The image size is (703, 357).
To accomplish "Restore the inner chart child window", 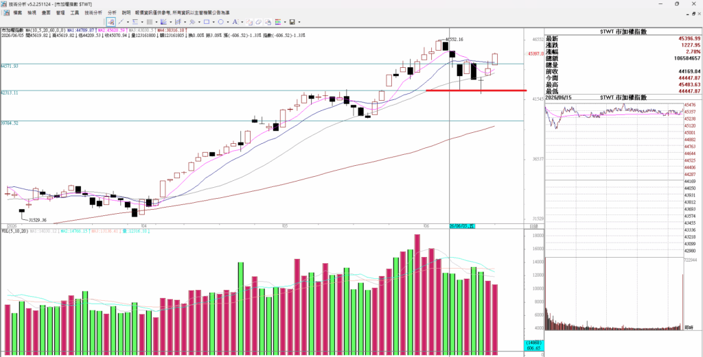I will tap(693, 13).
